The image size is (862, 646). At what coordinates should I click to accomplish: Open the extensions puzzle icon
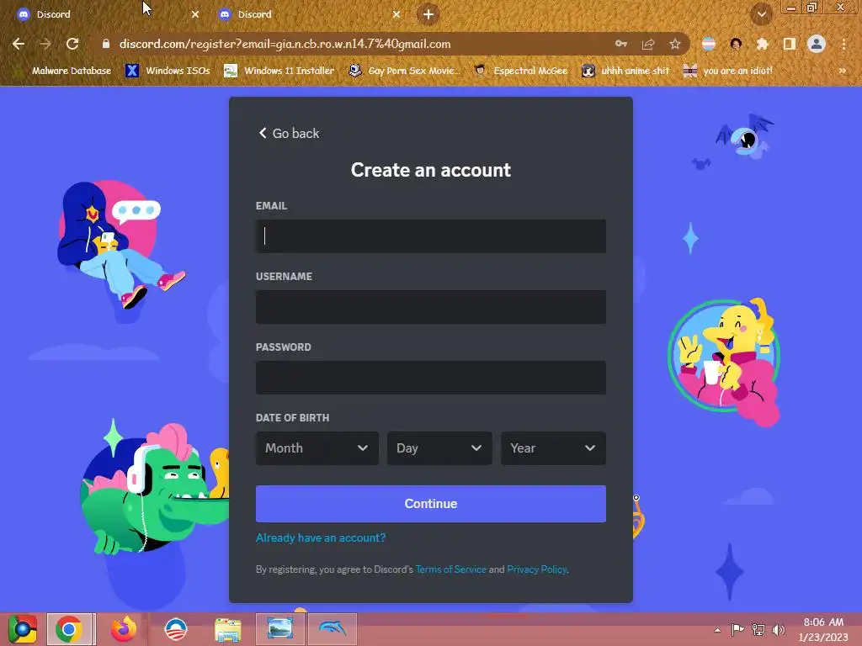762,44
